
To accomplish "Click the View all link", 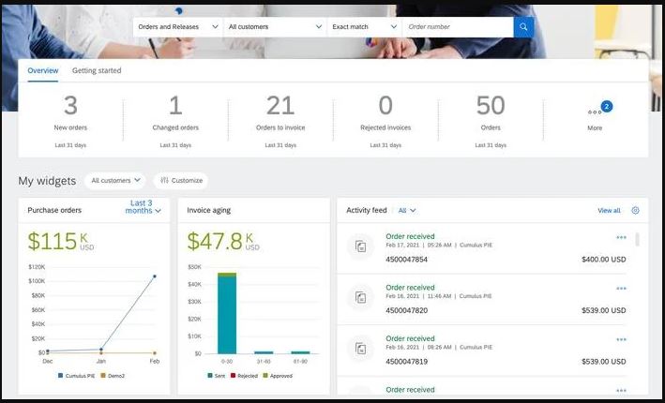I will coord(609,211).
